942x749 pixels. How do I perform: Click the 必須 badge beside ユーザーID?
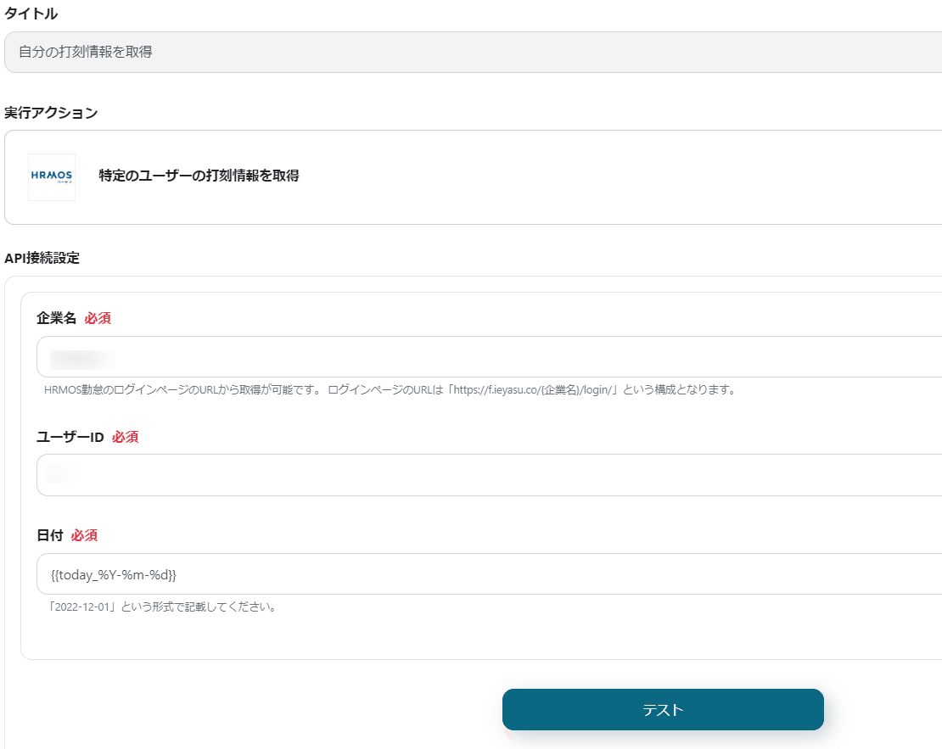[126, 437]
